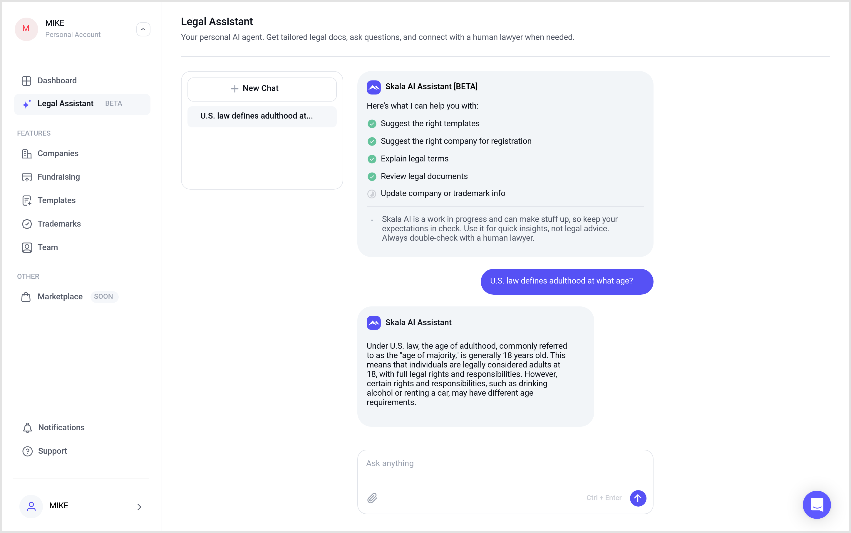Expand the MIKE Personal Account switcher
The width and height of the screenshot is (851, 533).
tap(143, 29)
